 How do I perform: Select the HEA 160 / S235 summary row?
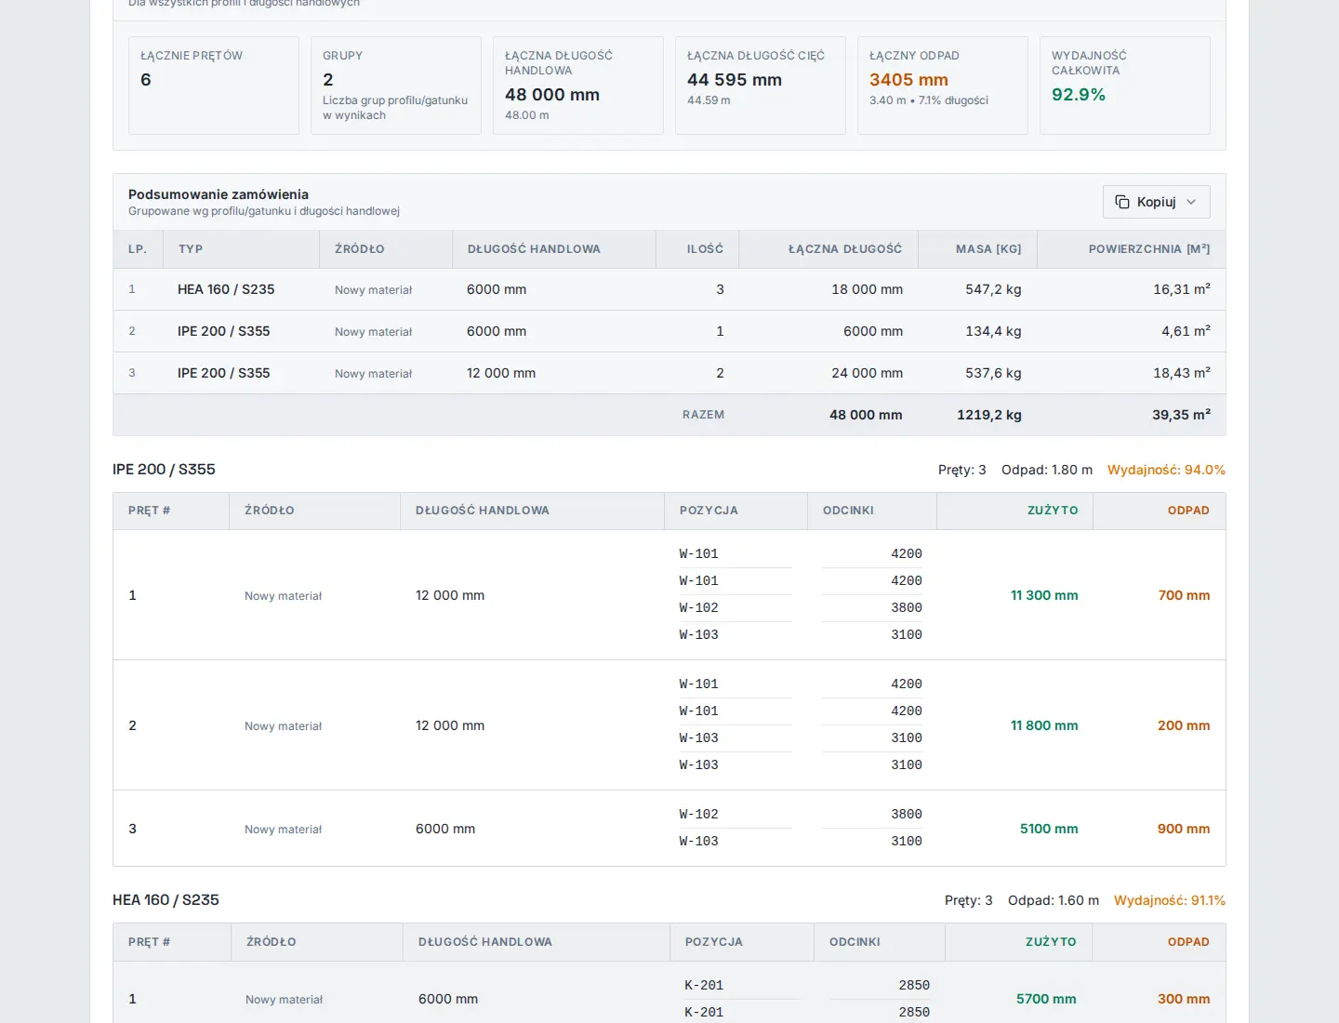[669, 289]
